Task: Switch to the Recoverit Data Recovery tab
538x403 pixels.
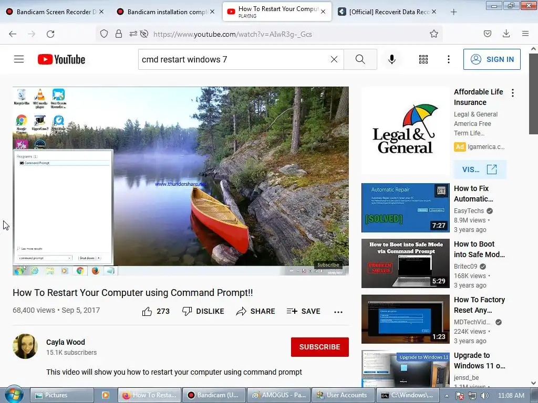Action: click(387, 12)
